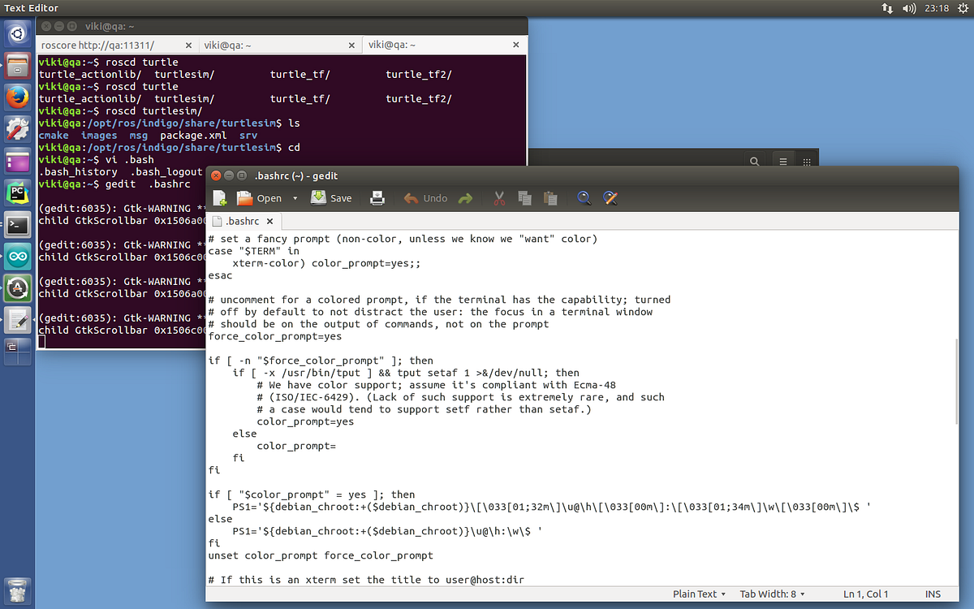Change Tab Width using its dropdown
The width and height of the screenshot is (974, 609).
[x=771, y=594]
